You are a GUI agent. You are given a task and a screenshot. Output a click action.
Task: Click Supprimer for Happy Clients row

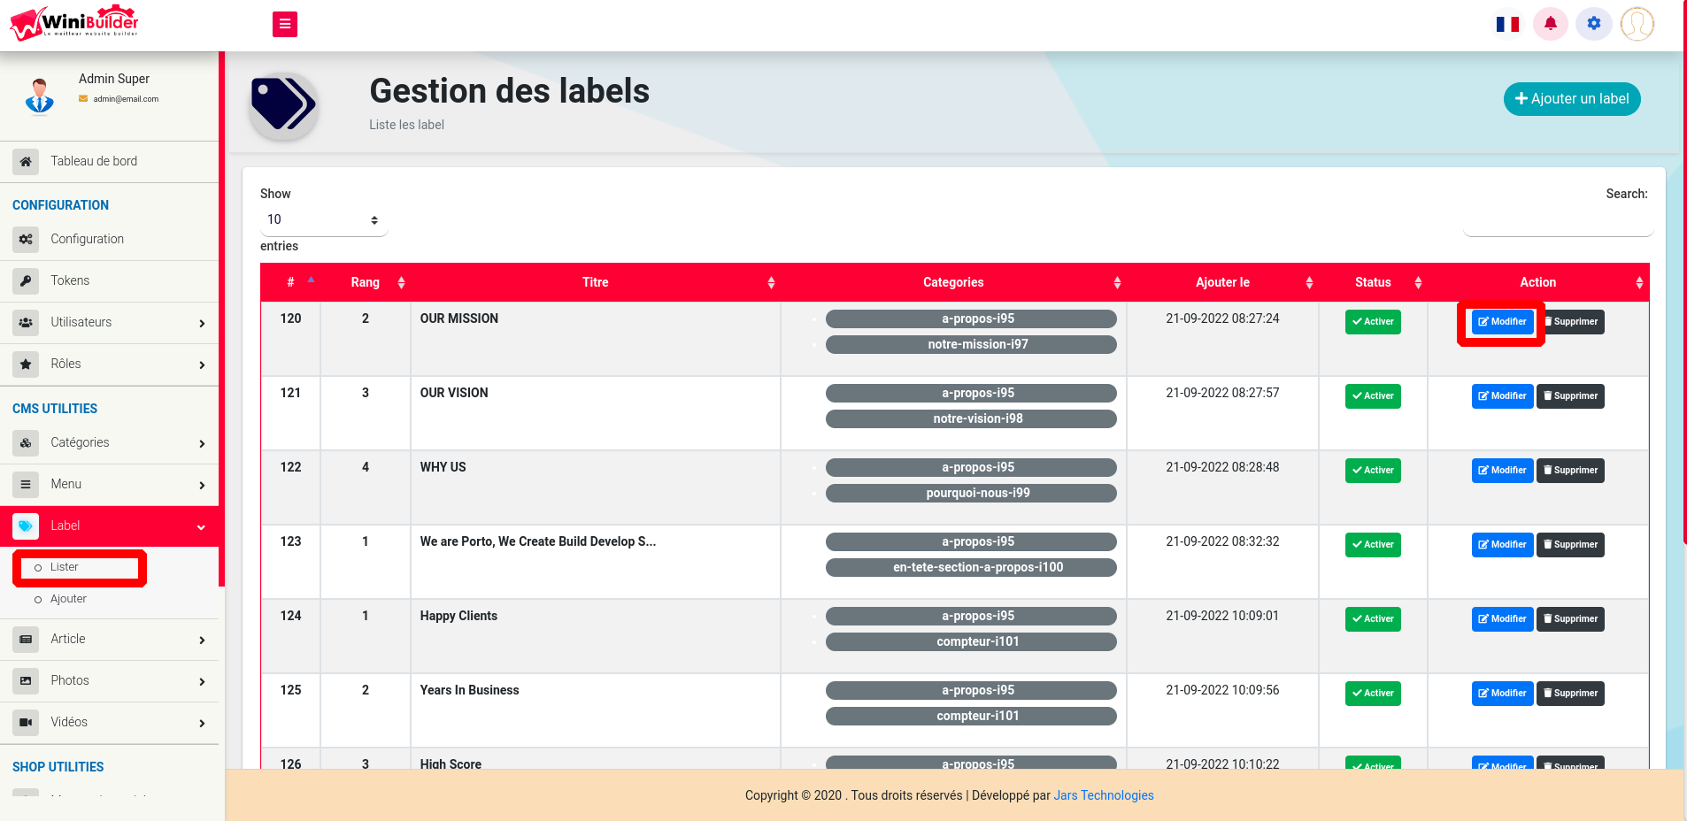1570,619
